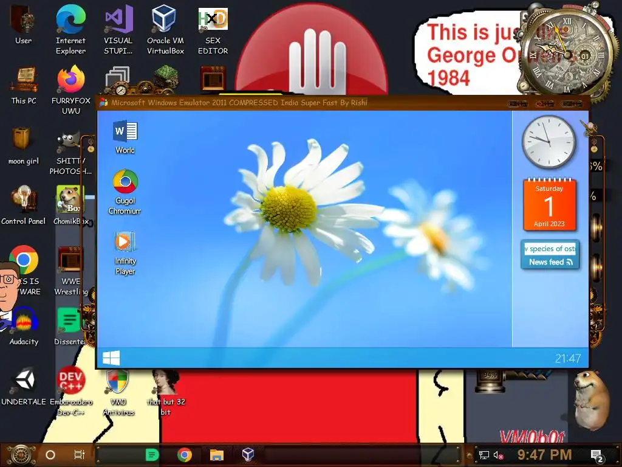Open notification center tray icon

(597, 455)
